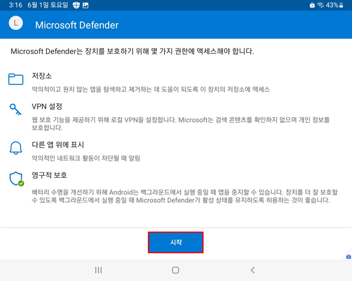Tap the 악의적인 네트워크 활동이 차단될 때 알림 text
This screenshot has width=352, height=282.
pos(86,158)
